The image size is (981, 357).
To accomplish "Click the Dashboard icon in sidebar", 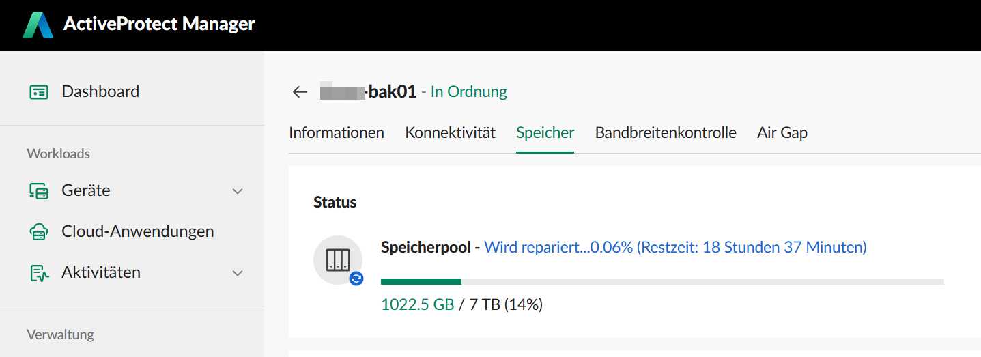I will [x=39, y=91].
